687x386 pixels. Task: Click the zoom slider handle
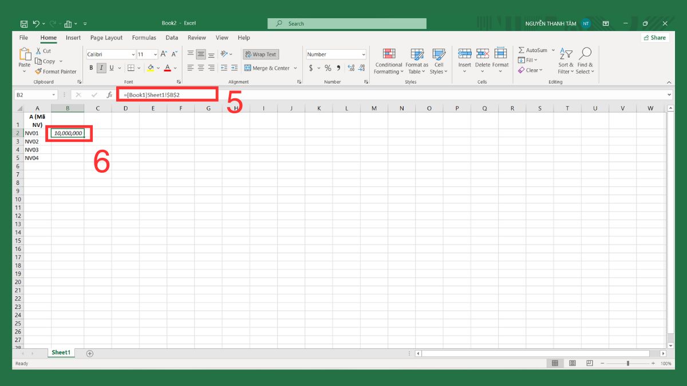[x=628, y=363]
